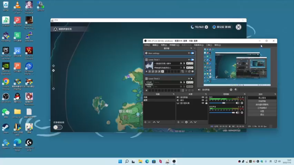Mute the second mixer channel speaker icon
The height and width of the screenshot is (165, 294).
(x=237, y=113)
